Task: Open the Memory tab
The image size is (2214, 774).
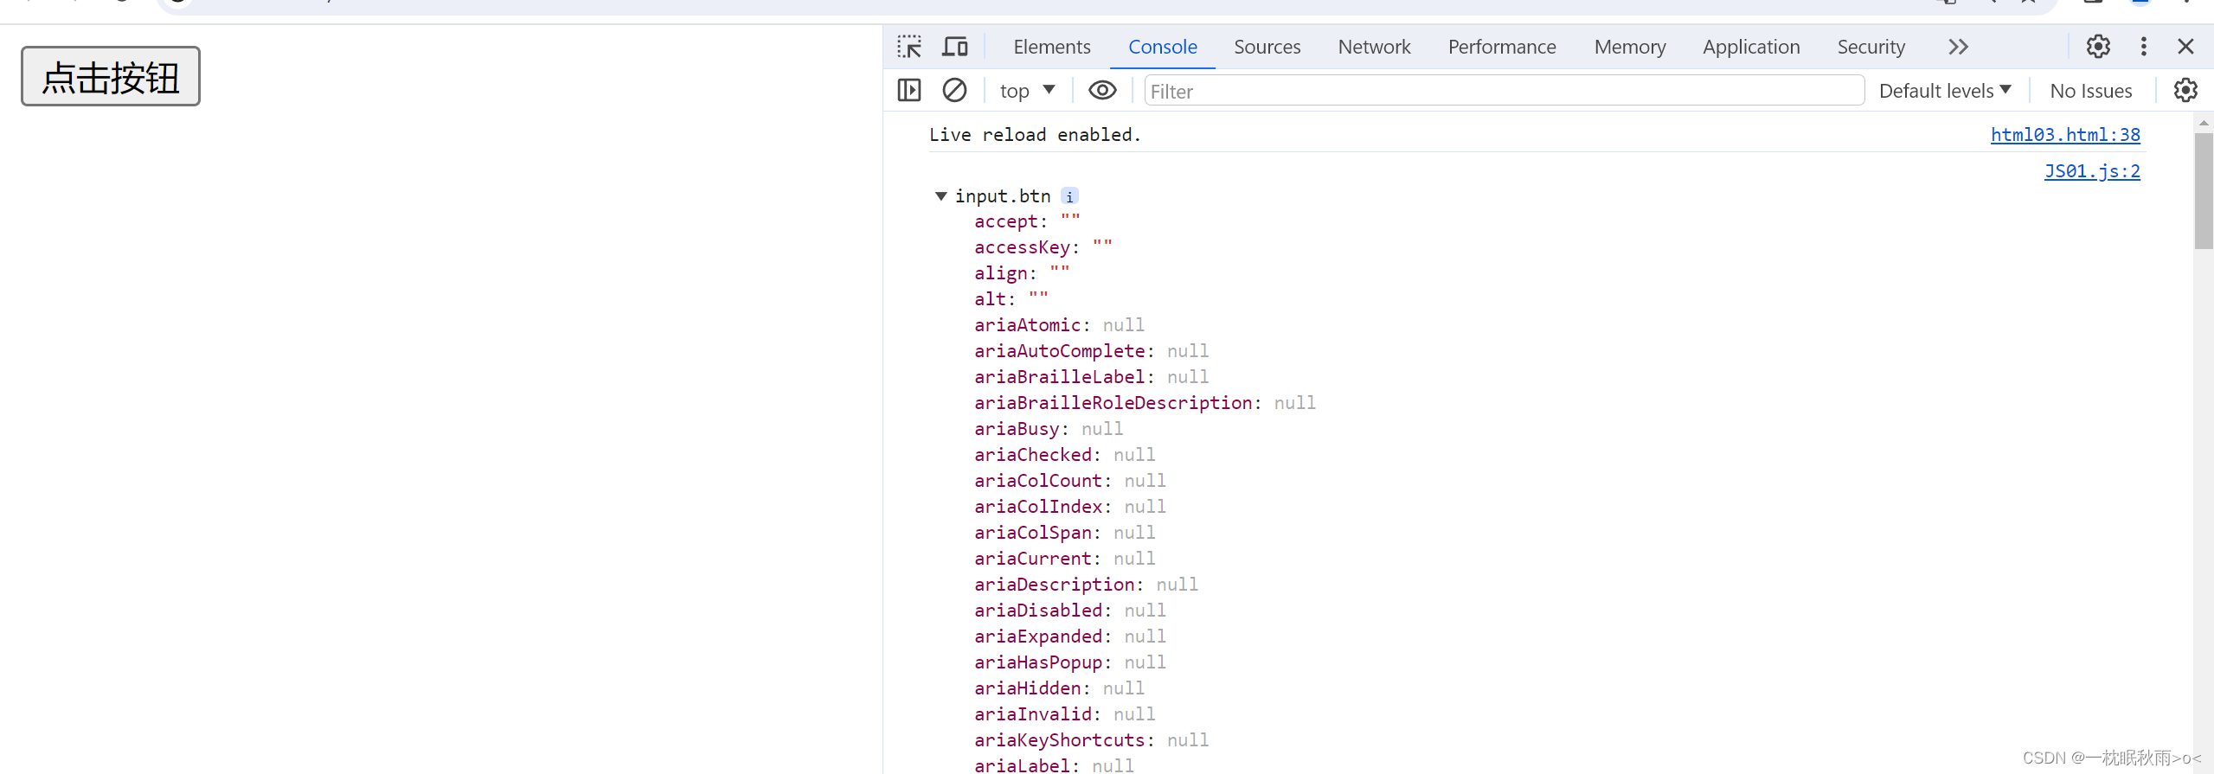Action: [x=1630, y=47]
